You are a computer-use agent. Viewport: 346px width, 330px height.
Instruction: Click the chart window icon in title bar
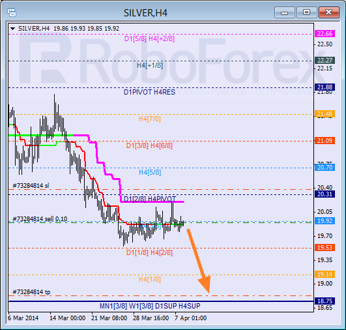coord(12,12)
